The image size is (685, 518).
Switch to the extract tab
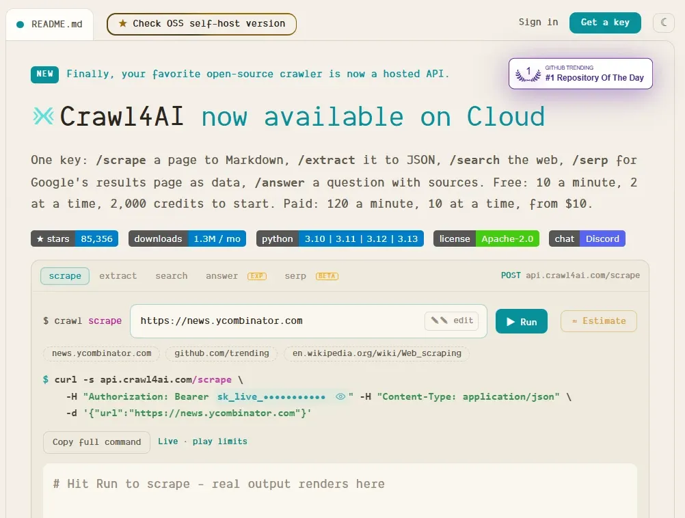pos(118,276)
